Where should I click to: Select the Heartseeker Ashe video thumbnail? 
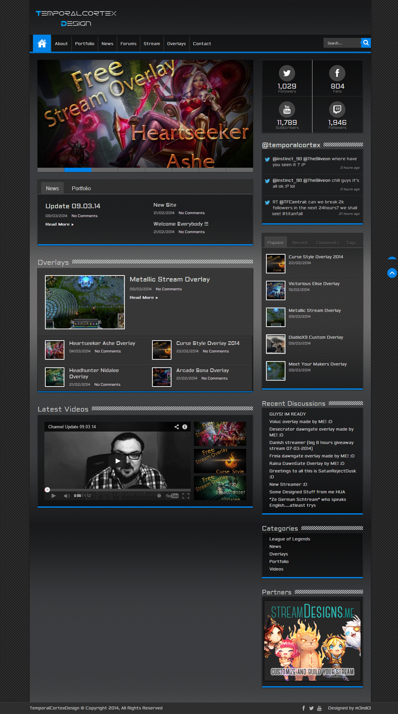pos(220,434)
